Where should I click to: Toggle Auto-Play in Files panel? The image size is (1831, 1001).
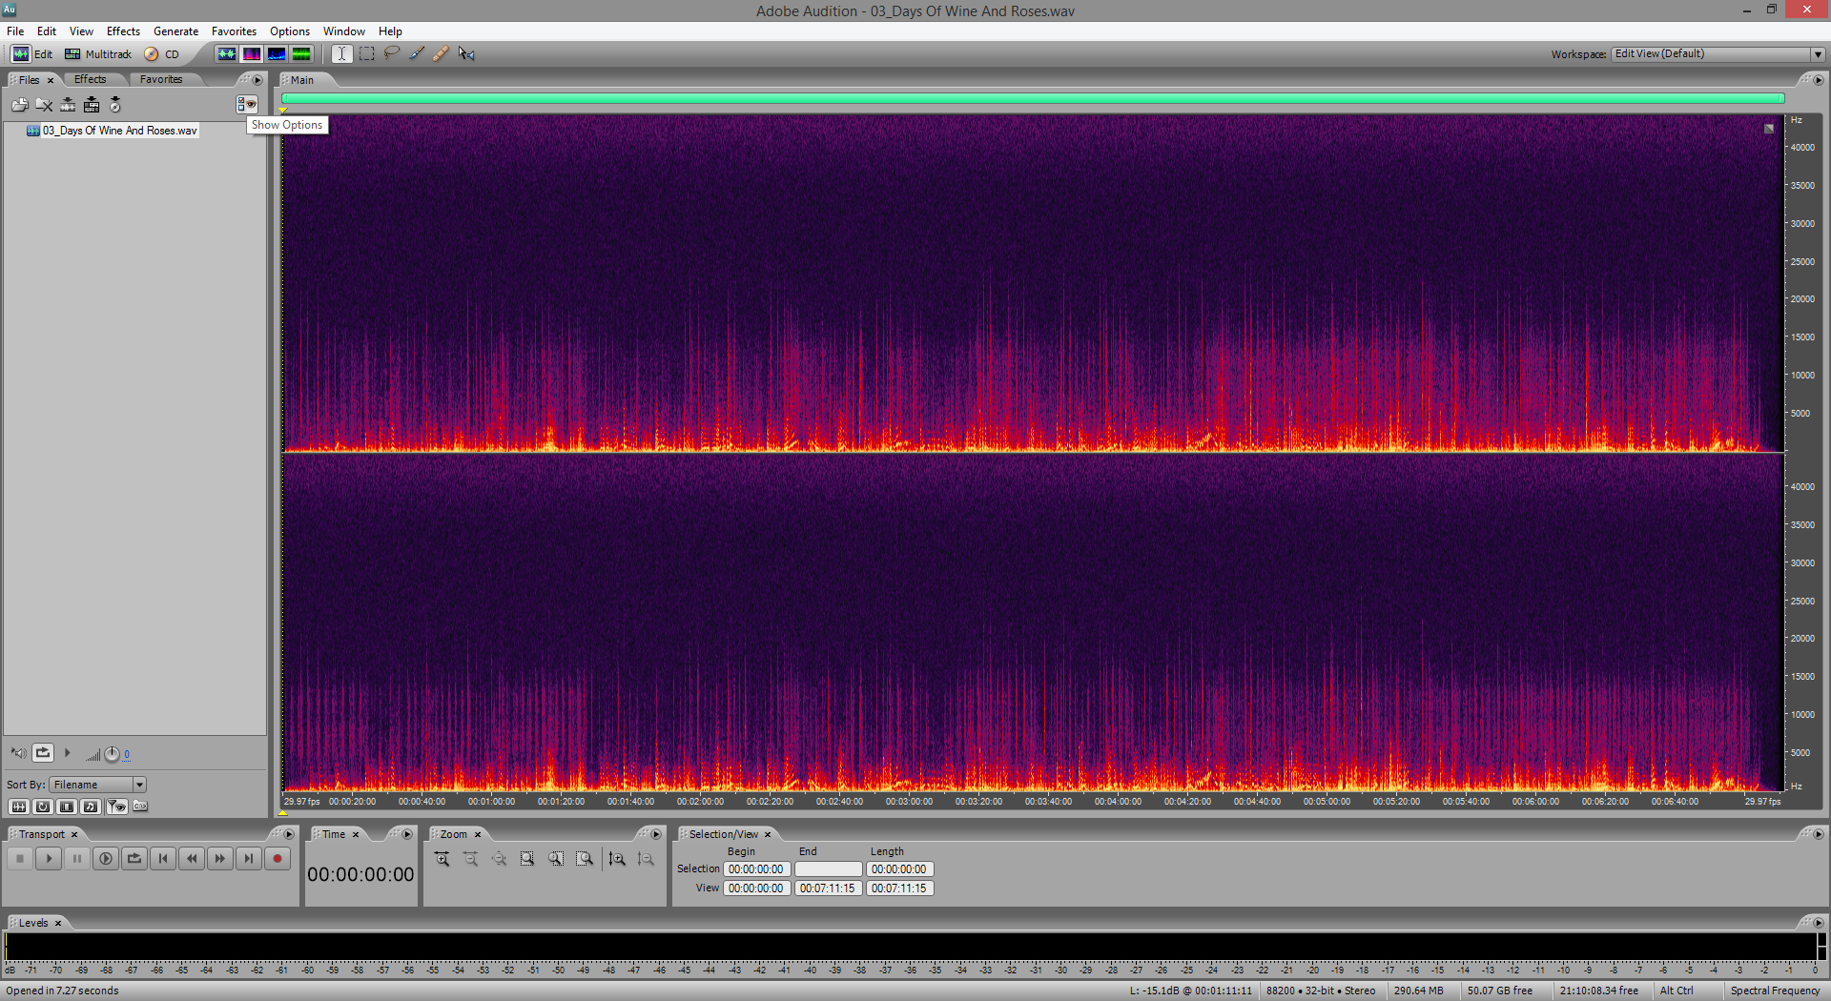tap(18, 753)
